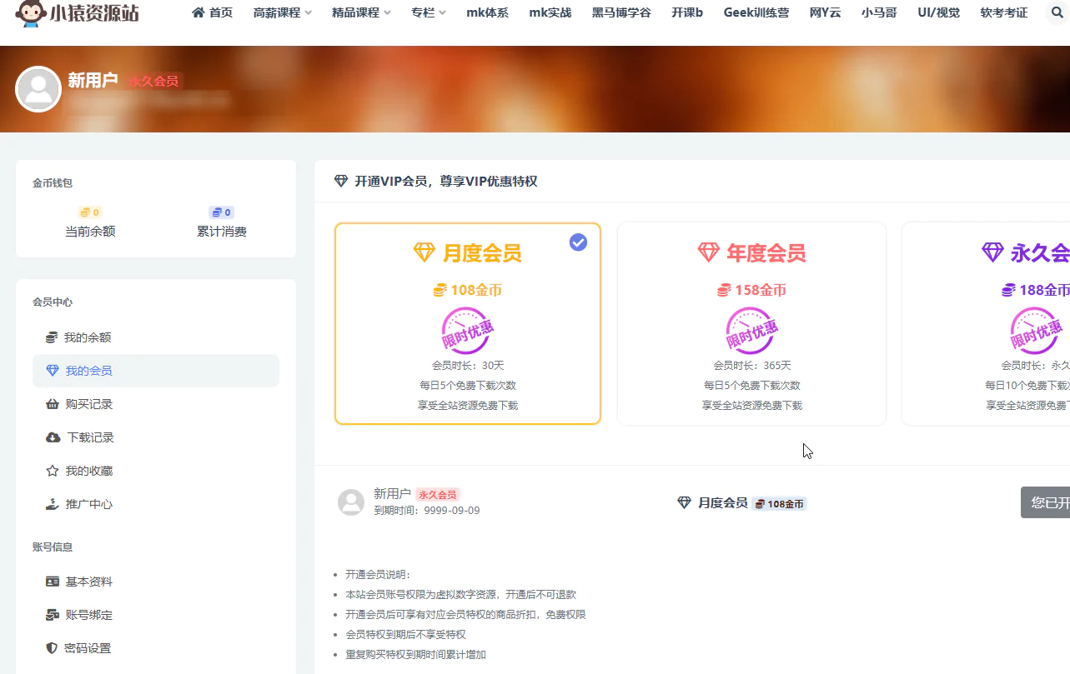The width and height of the screenshot is (1070, 674).
Task: Click the 会员时长：365天 text
Action: [x=751, y=366]
